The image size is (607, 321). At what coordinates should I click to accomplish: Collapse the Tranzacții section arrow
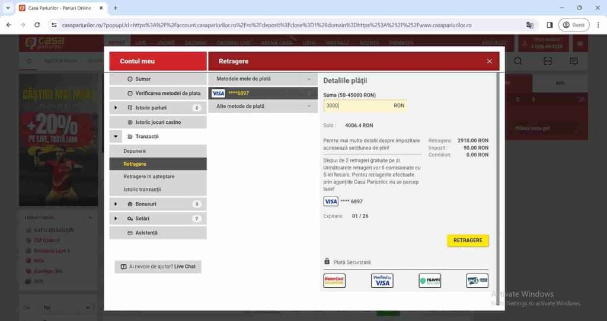click(x=116, y=137)
